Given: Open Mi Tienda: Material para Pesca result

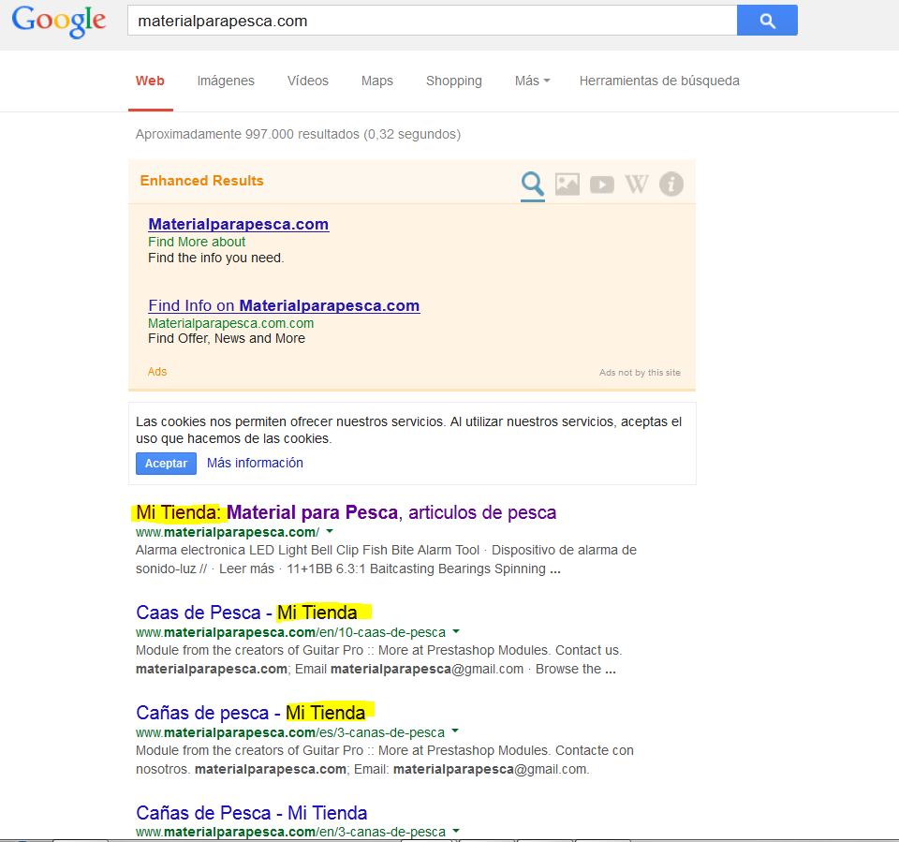Looking at the screenshot, I should [x=346, y=512].
